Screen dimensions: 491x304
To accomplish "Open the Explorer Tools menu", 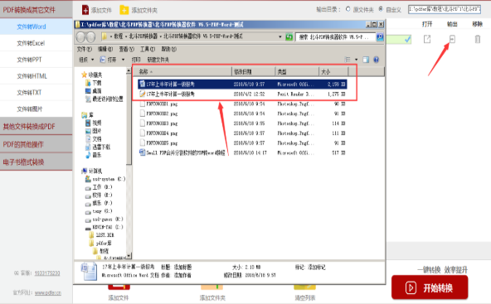I will point(148,49).
